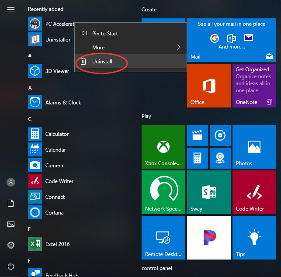Open user account options

pyautogui.click(x=11, y=182)
